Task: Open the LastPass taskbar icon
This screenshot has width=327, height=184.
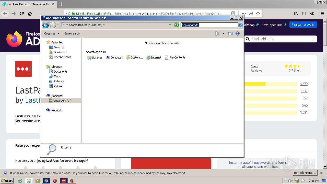Action: point(63,181)
